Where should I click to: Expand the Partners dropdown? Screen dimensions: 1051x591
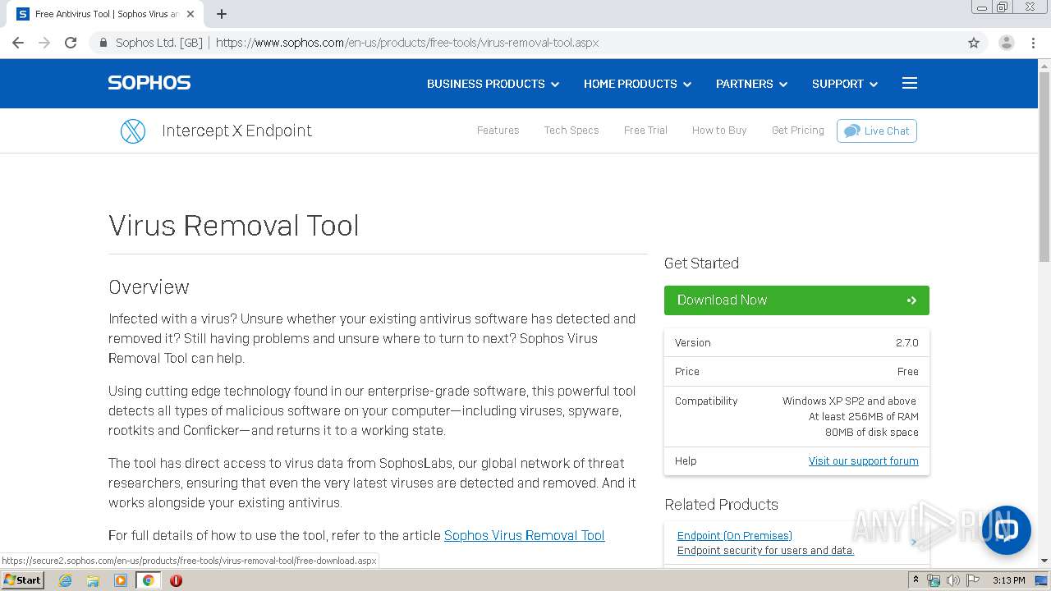(x=751, y=84)
